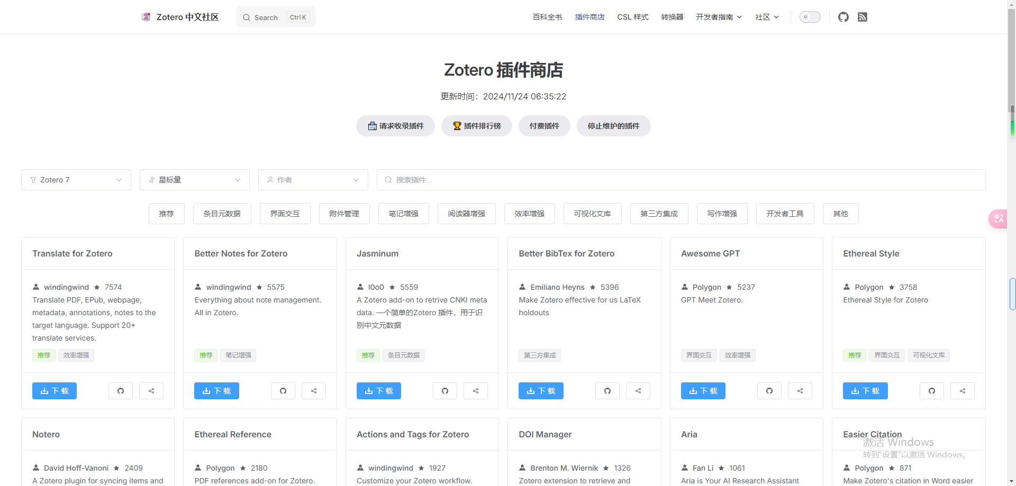Download the Jasminum plugin

tap(379, 391)
